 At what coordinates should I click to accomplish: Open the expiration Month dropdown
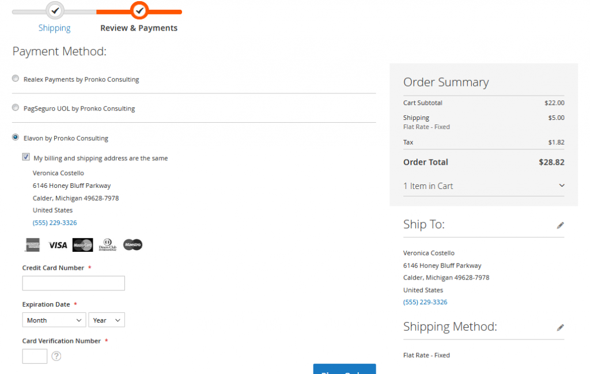54,320
